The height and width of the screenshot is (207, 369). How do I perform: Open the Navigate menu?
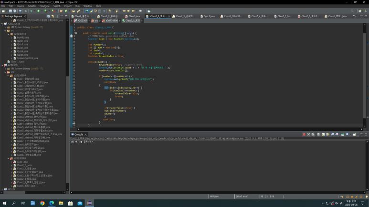point(45,6)
